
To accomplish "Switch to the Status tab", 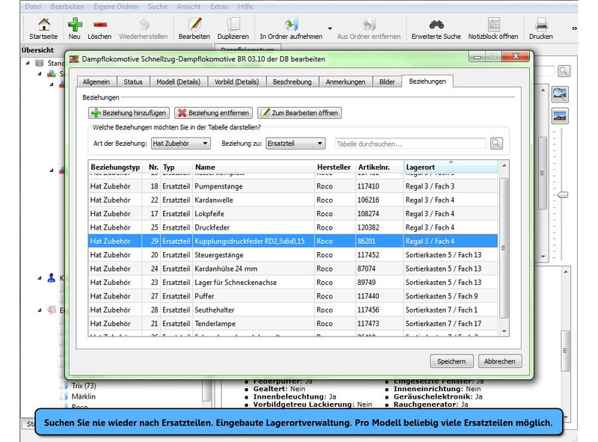I will (133, 82).
